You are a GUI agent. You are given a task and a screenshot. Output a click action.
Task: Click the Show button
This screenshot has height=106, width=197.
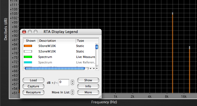click(88, 80)
